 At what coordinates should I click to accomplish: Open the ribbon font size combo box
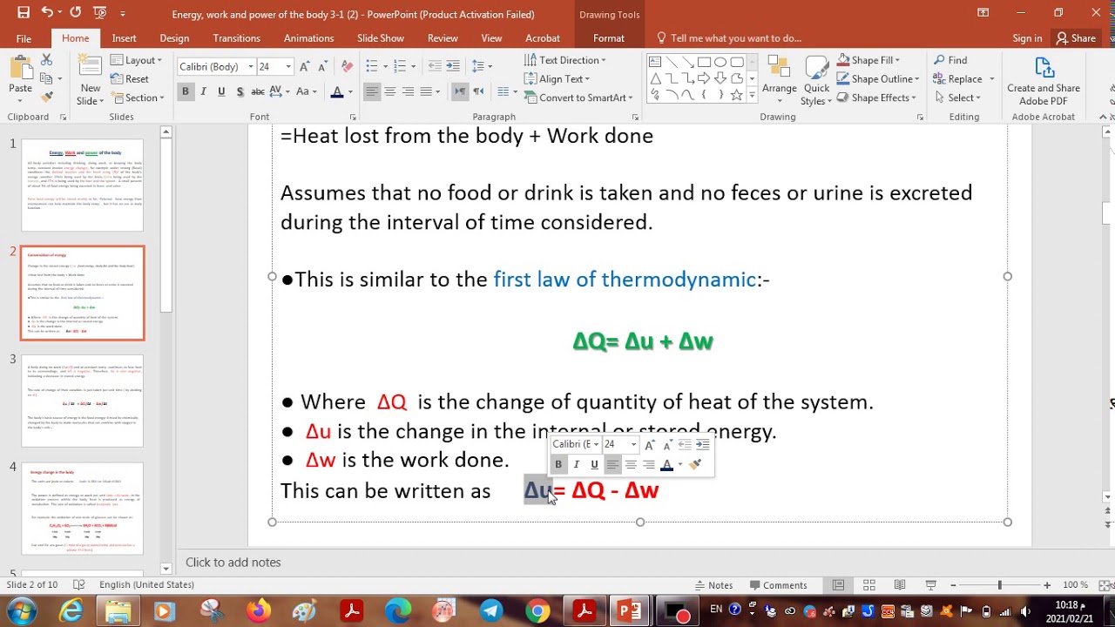click(275, 67)
